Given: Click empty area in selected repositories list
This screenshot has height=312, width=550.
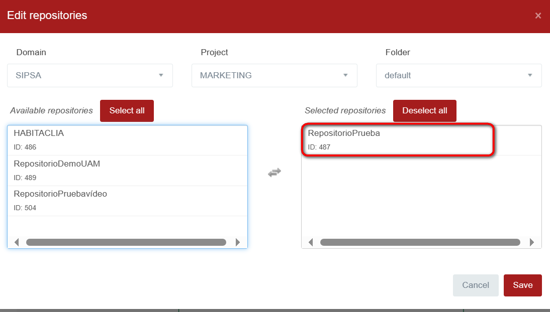Looking at the screenshot, I should [x=421, y=196].
